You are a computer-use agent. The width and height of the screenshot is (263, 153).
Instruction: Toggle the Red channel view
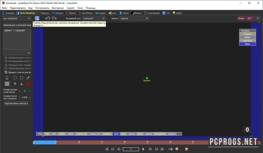click(124, 134)
